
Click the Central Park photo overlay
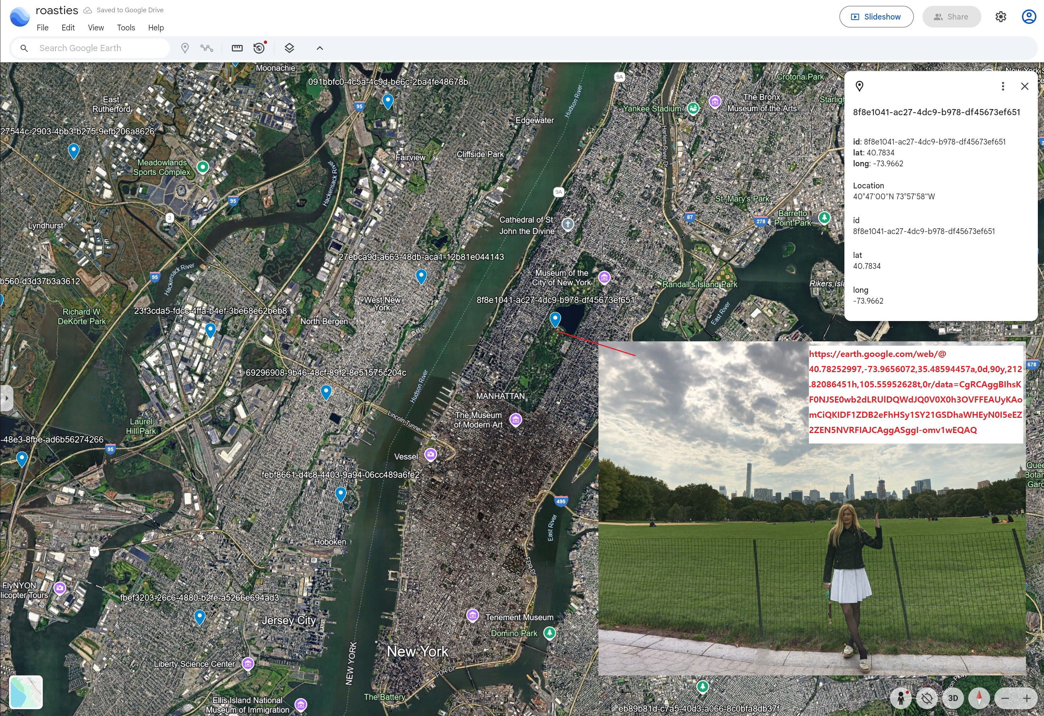812,508
